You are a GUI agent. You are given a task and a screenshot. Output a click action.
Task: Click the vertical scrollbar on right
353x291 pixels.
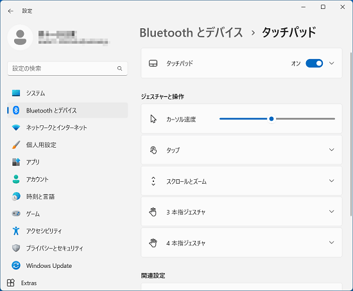[350, 134]
